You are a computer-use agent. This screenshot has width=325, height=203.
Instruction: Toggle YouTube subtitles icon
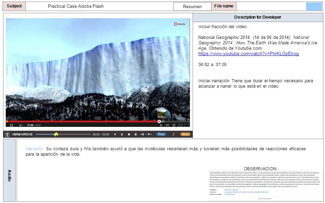tap(167, 125)
